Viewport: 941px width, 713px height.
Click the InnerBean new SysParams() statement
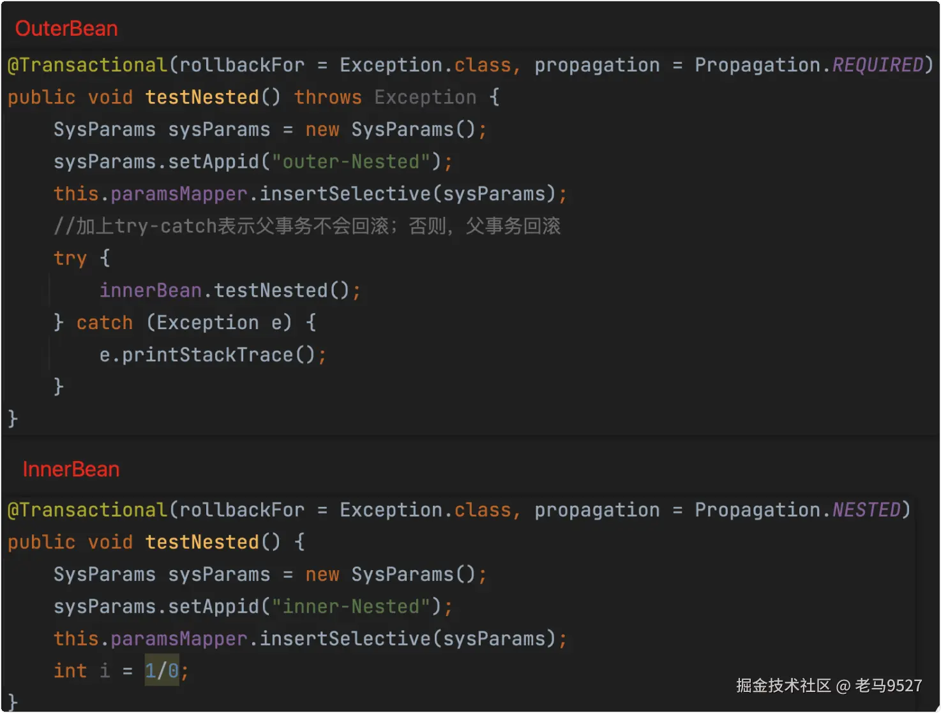(x=270, y=575)
